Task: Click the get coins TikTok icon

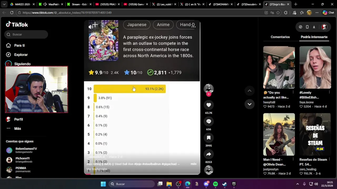Action: click(300, 27)
